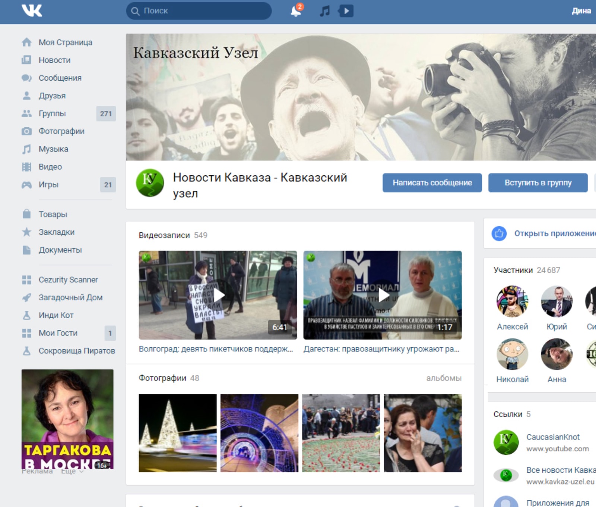
Task: Join the group via 'Вступить в группу'
Action: click(538, 183)
